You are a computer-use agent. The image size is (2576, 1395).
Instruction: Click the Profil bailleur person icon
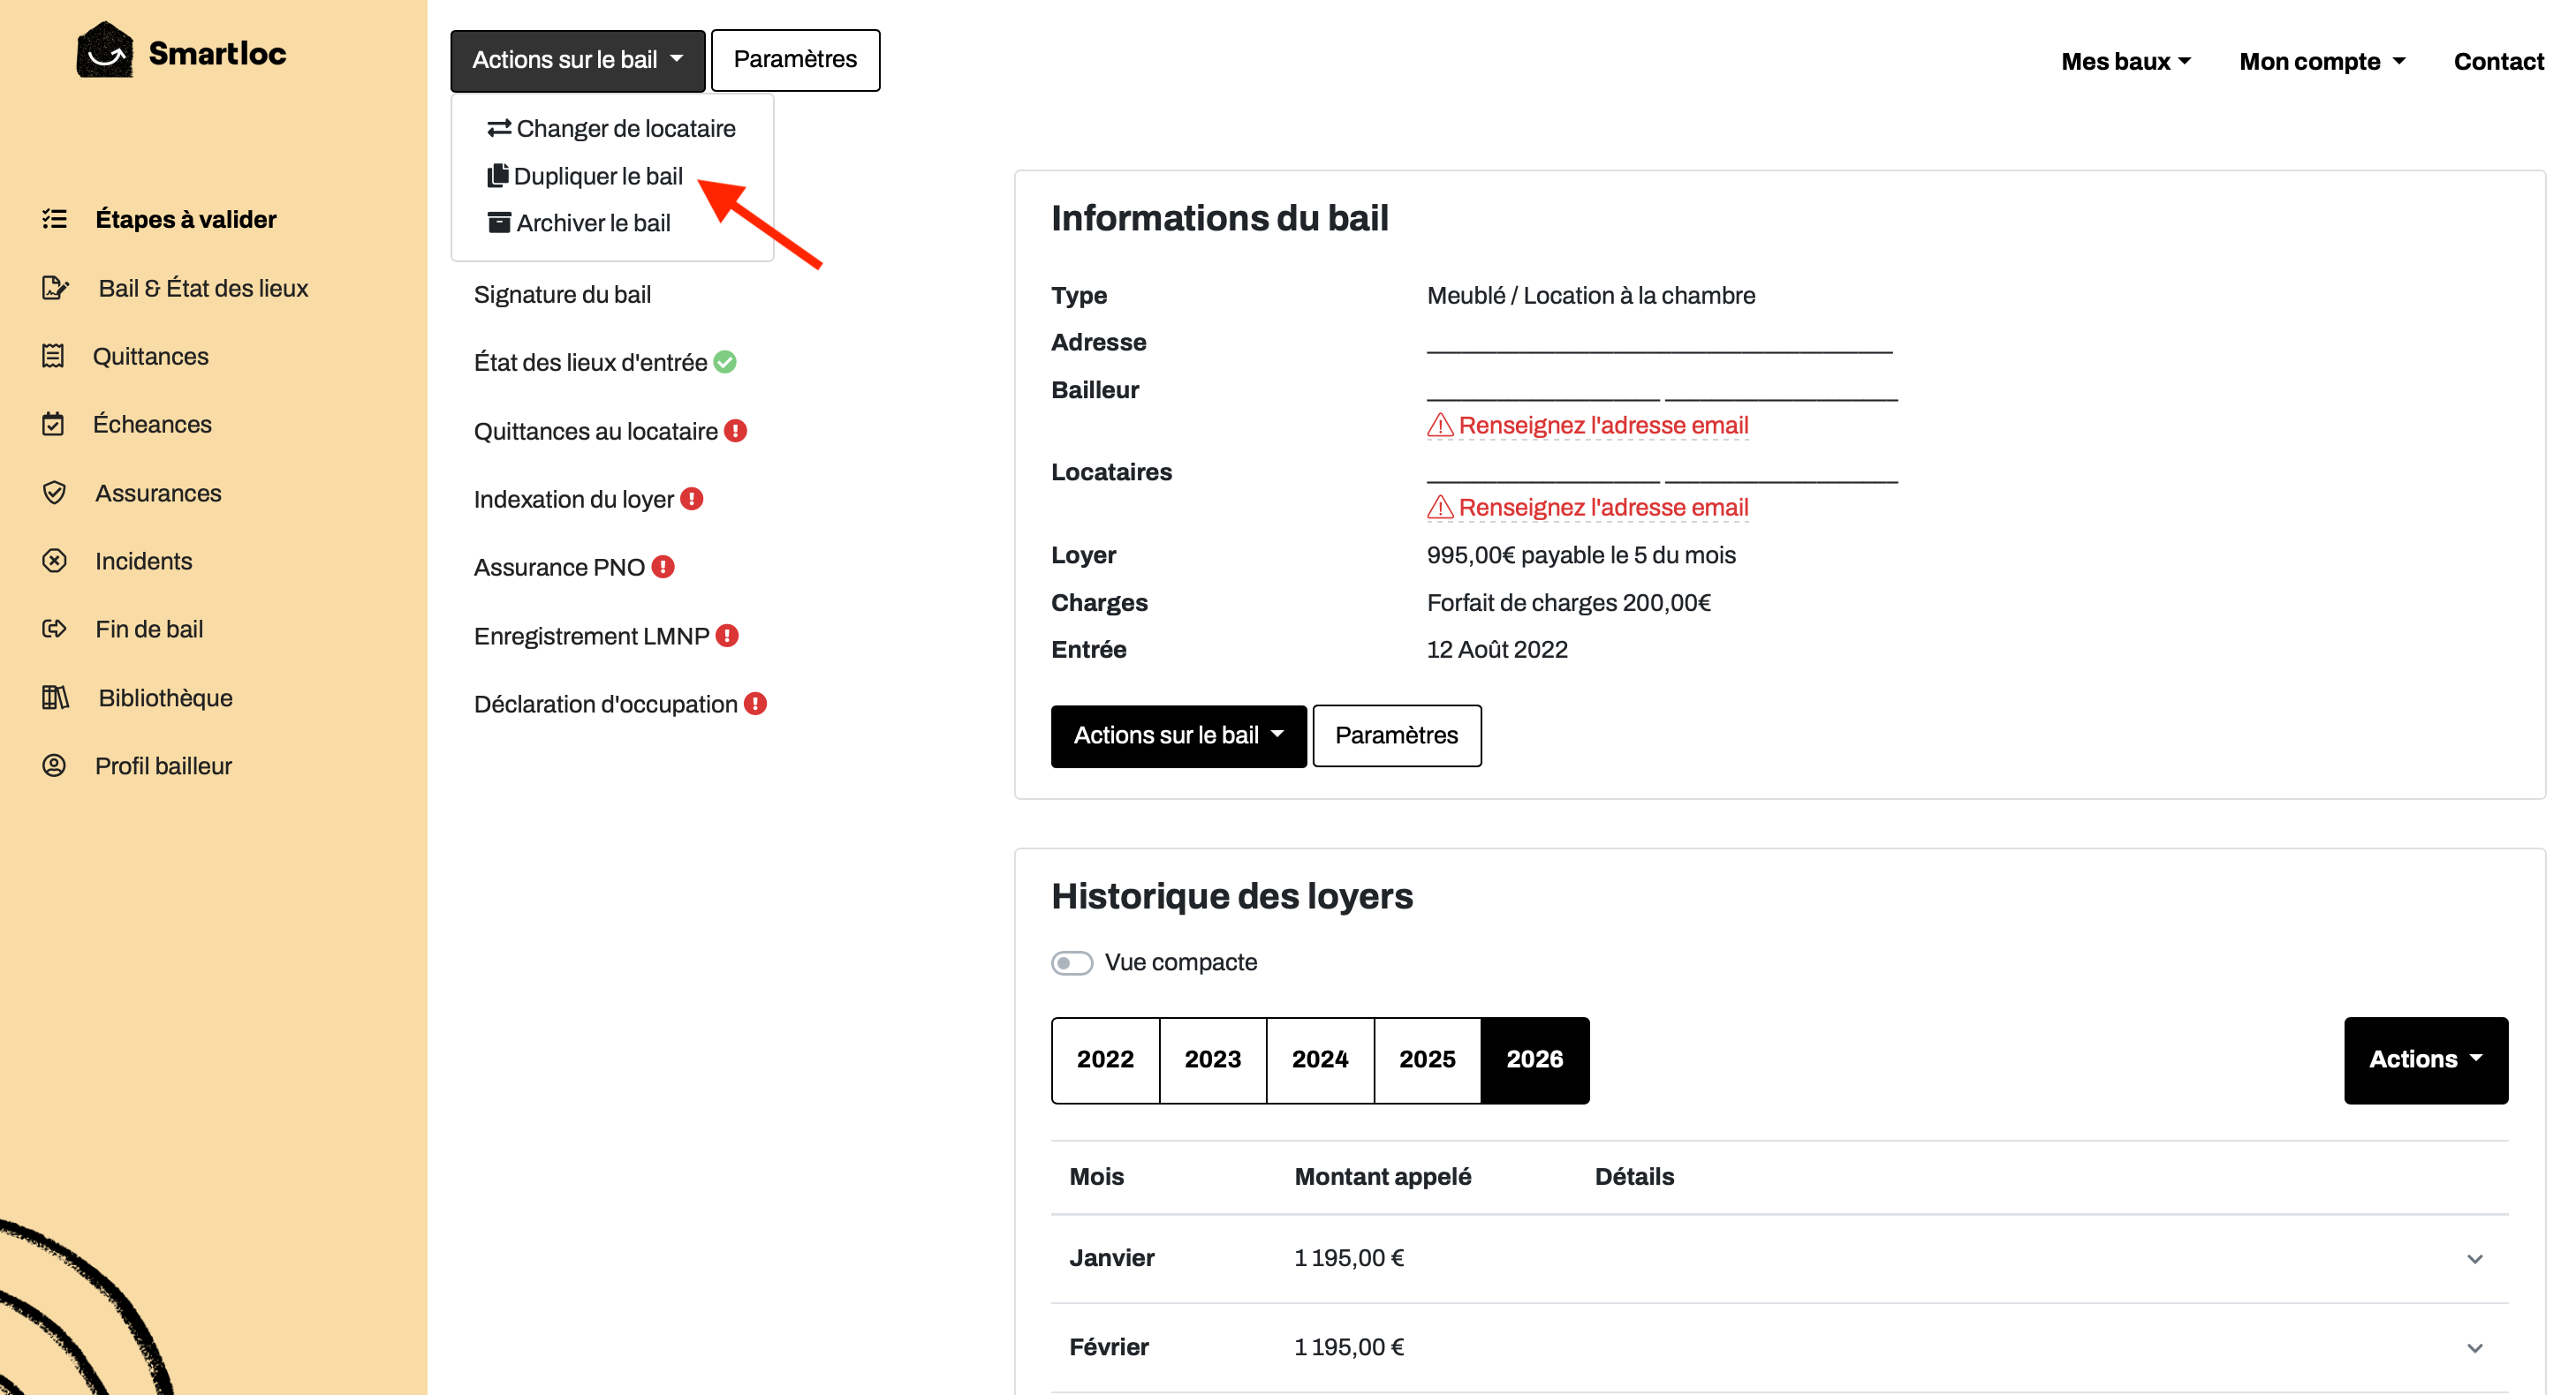pyautogui.click(x=54, y=765)
